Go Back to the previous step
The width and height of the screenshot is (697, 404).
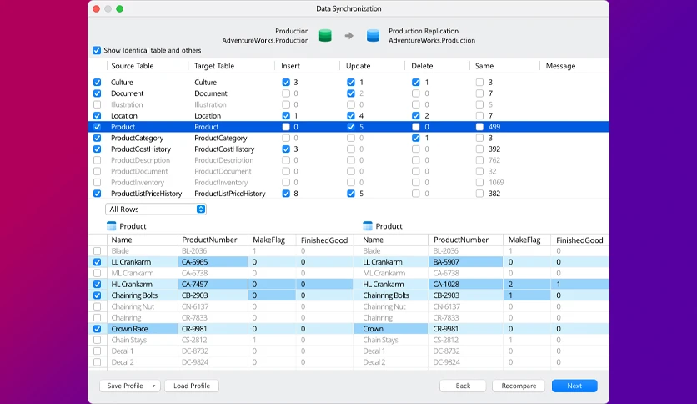[463, 386]
